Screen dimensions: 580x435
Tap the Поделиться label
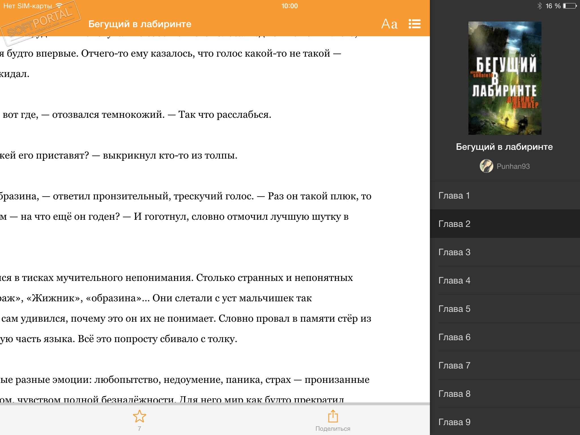coord(333,429)
